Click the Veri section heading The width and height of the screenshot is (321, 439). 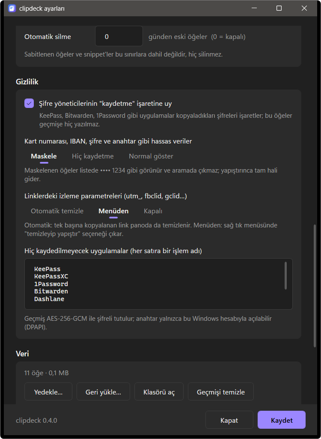click(22, 354)
